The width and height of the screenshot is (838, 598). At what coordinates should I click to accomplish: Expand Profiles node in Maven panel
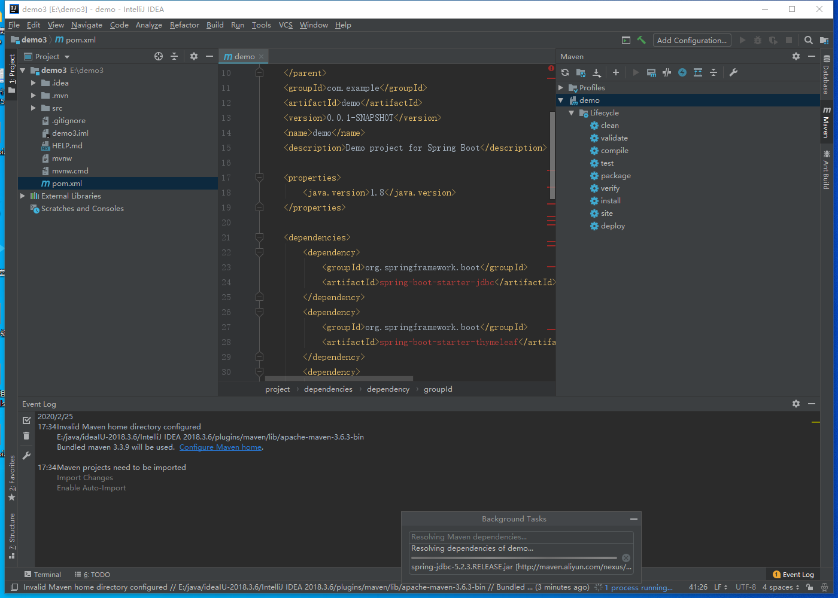(x=561, y=88)
